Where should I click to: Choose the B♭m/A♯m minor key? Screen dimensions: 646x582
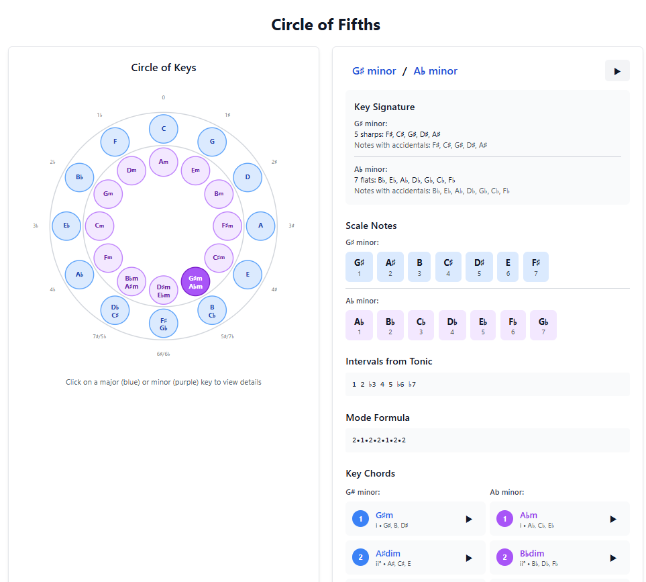(x=131, y=282)
